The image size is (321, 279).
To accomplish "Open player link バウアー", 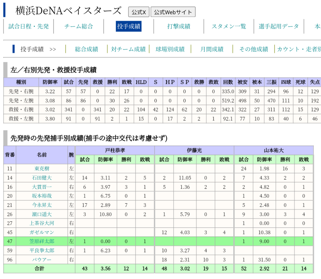I will pyautogui.click(x=42, y=260).
